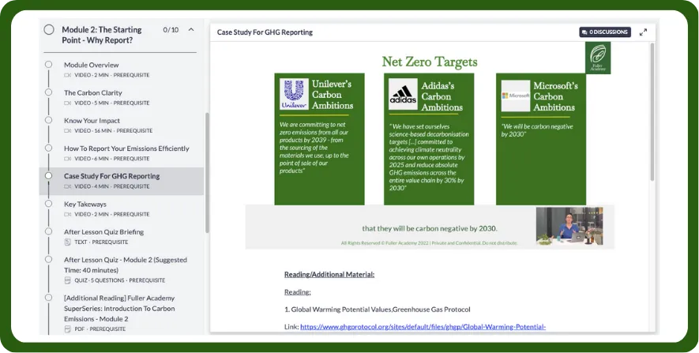Click Adidas's Carbon Ambitions card heading
This screenshot has width=699, height=353.
(x=442, y=96)
